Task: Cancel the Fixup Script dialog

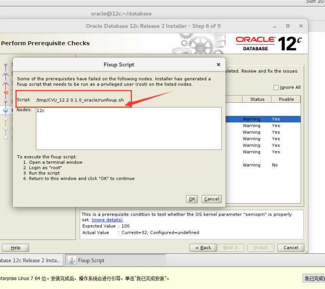Action: (211, 199)
